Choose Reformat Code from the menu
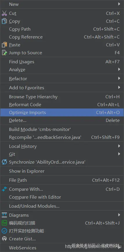This screenshot has width=124, height=252. point(62,105)
